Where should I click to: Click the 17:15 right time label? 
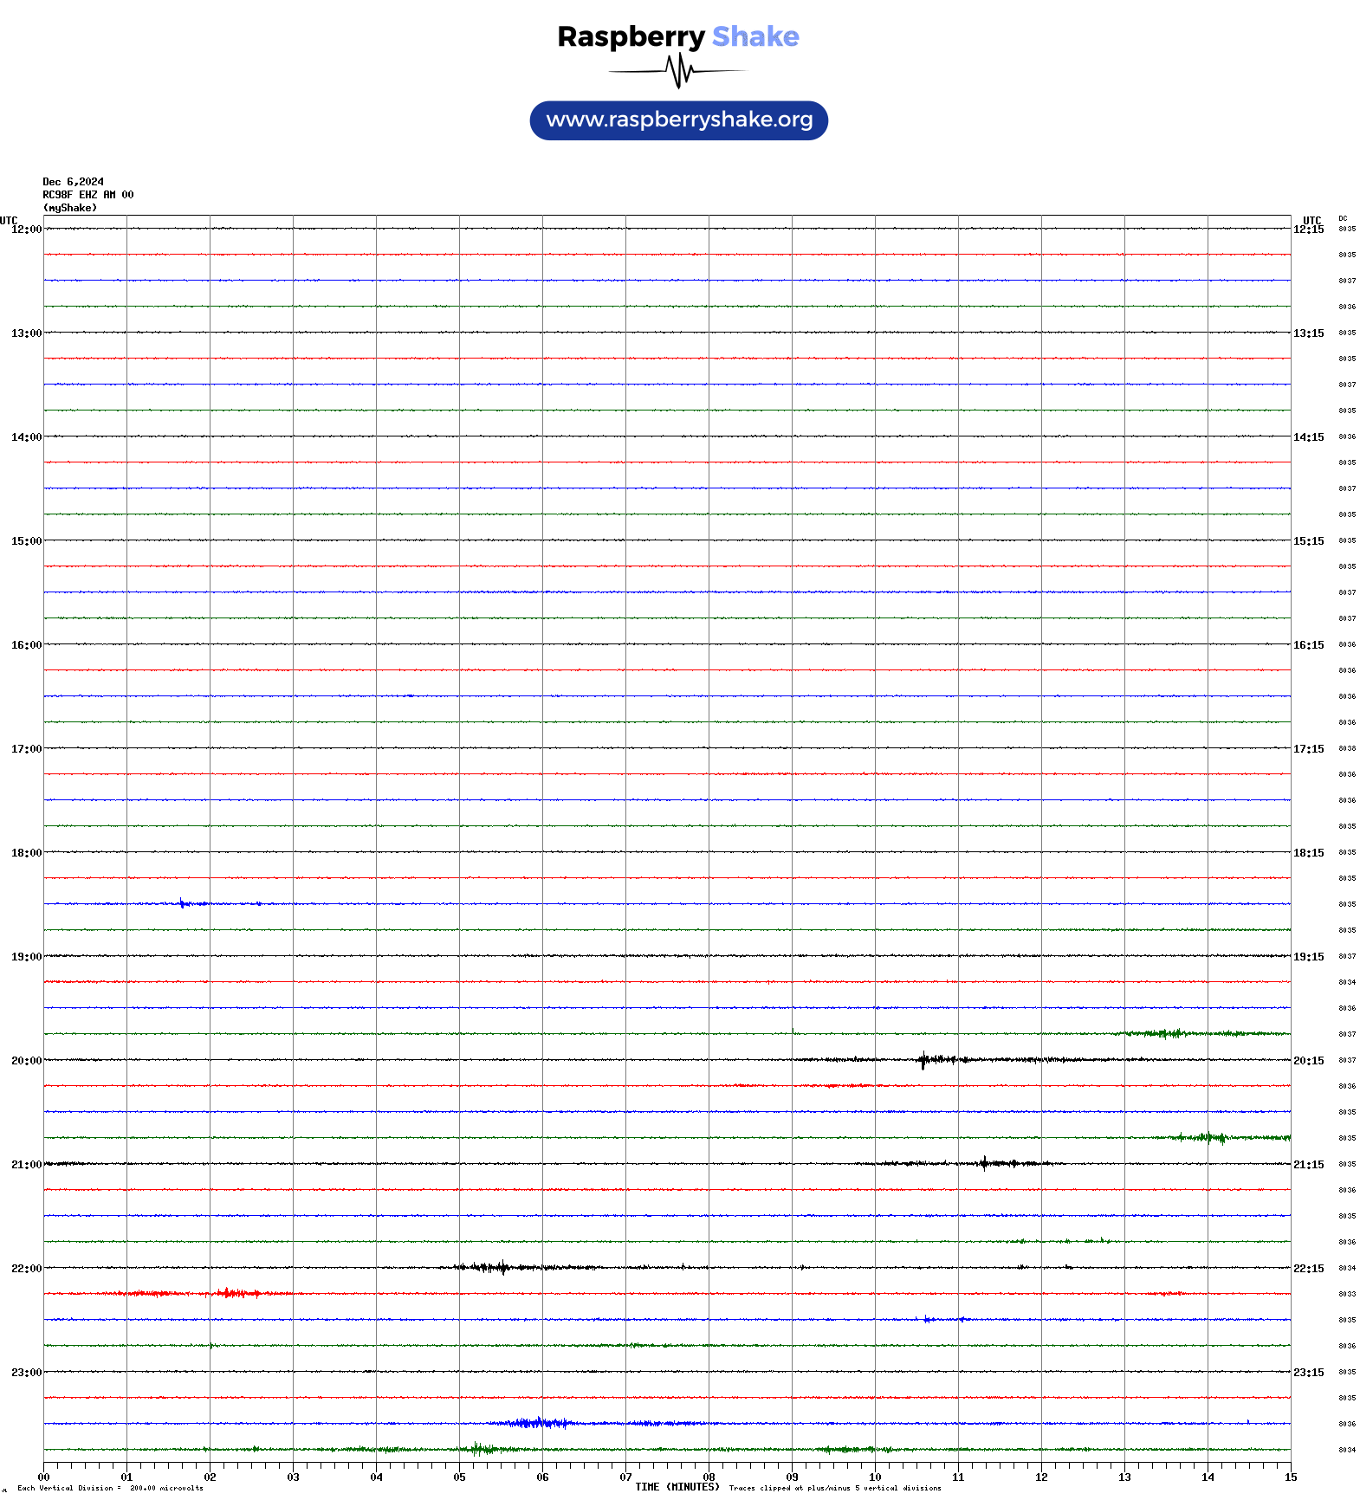pos(1309,749)
